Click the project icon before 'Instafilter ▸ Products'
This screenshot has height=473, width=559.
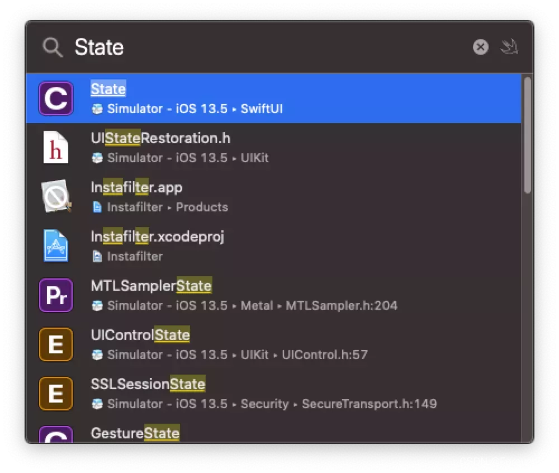coord(97,207)
